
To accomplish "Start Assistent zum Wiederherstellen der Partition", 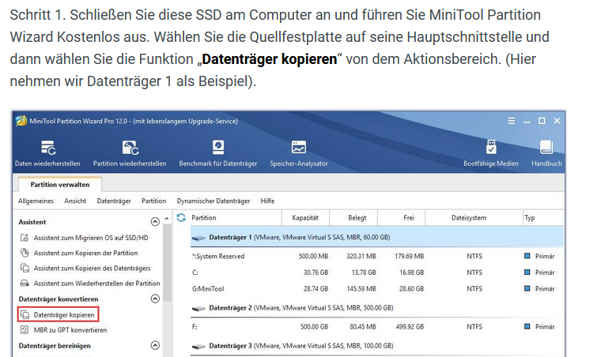I will 96,284.
